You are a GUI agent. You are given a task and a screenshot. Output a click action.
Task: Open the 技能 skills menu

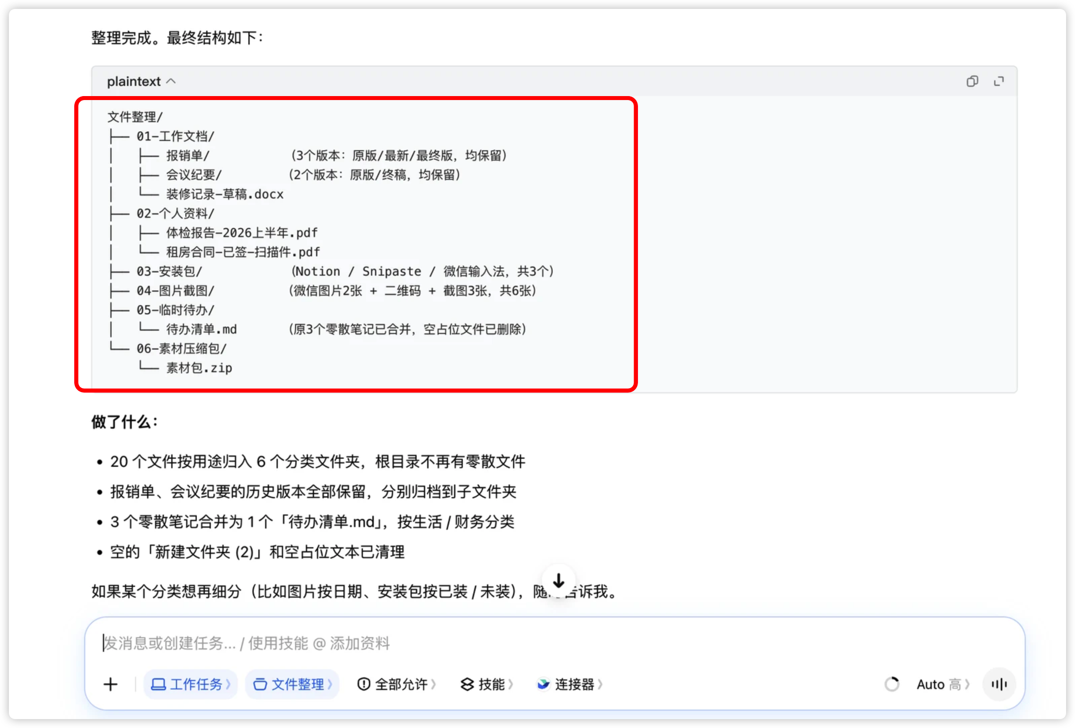click(x=487, y=684)
